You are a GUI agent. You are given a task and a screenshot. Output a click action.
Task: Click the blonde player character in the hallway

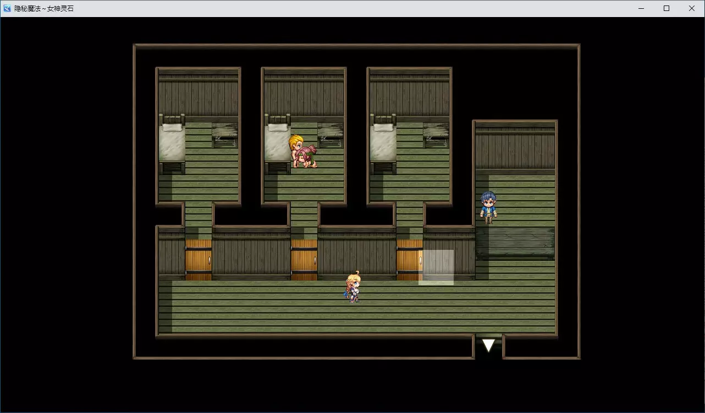click(353, 287)
